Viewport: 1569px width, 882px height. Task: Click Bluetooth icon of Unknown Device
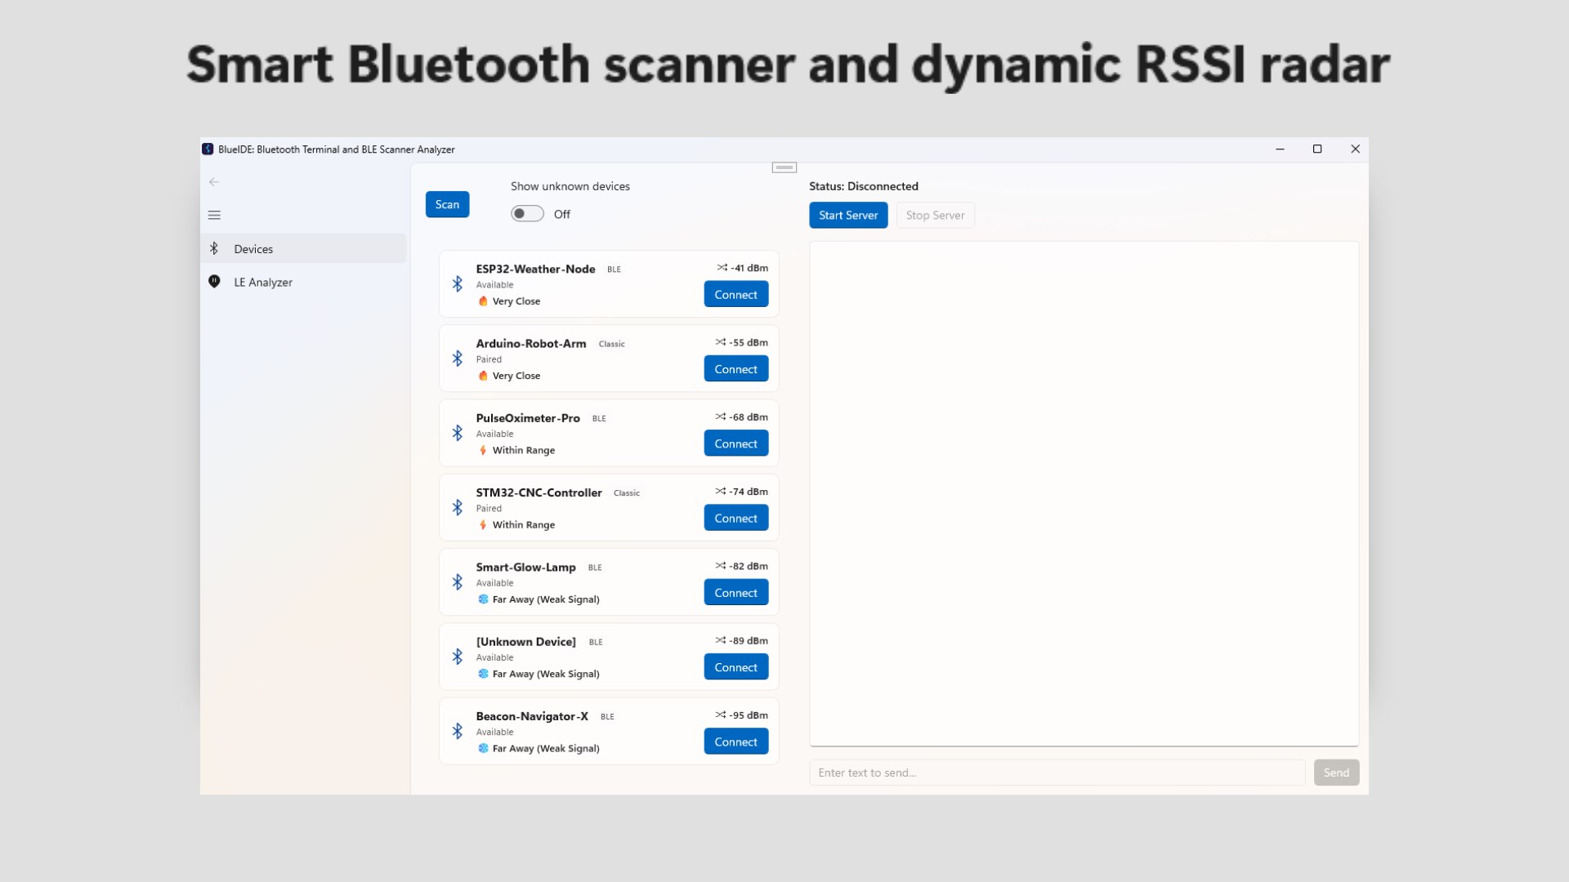458,657
